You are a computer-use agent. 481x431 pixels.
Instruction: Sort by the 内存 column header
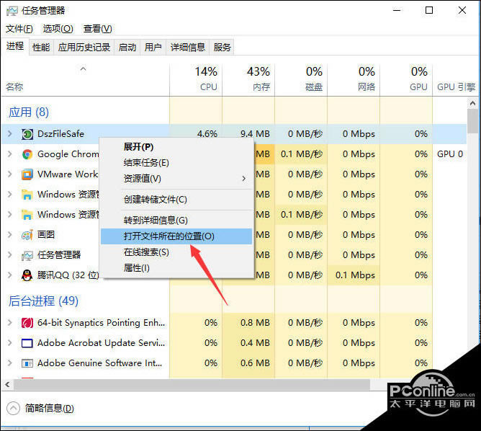click(x=248, y=79)
